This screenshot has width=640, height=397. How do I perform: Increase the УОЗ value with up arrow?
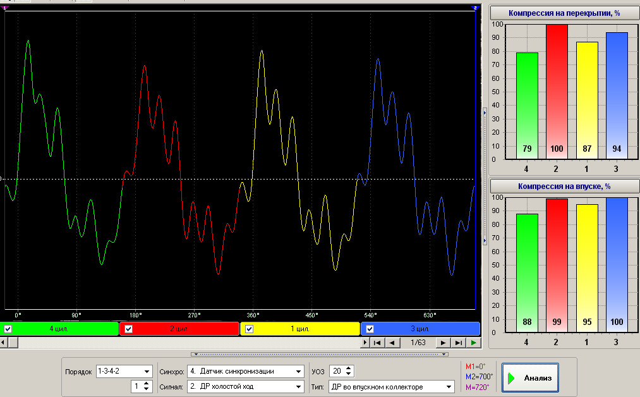348,369
